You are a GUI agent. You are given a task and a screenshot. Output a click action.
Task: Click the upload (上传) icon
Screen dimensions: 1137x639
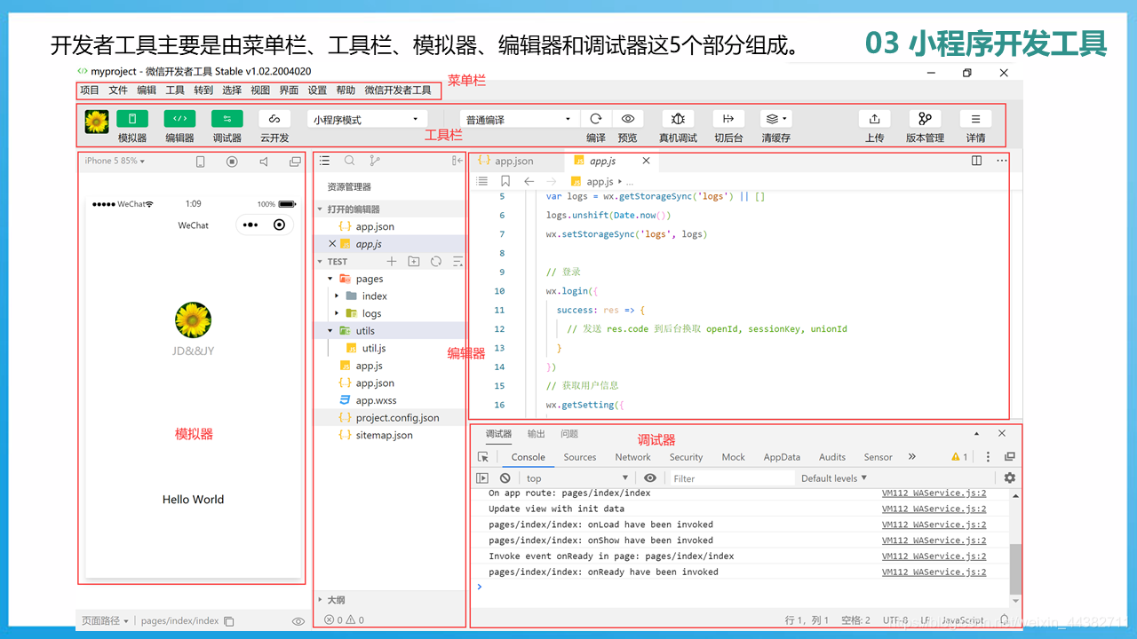[874, 119]
